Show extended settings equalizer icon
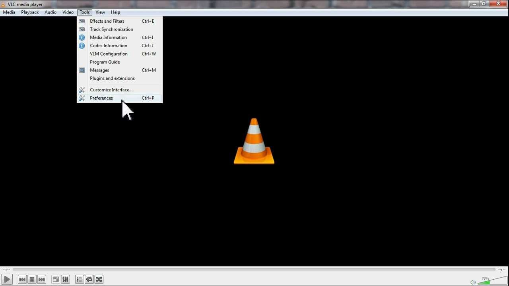The width and height of the screenshot is (509, 286). coord(66,279)
